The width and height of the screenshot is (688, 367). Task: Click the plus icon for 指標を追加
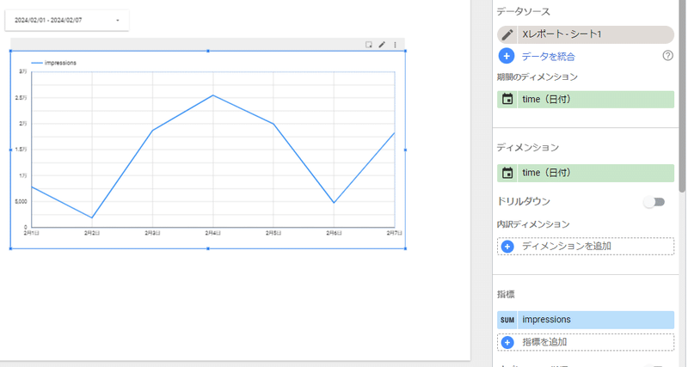[x=507, y=342]
